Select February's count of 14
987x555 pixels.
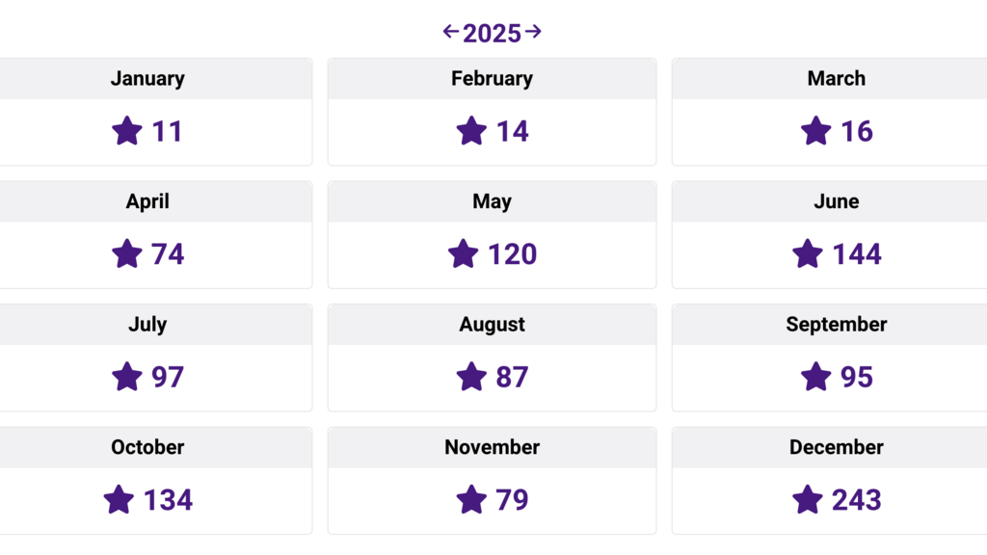pos(512,131)
